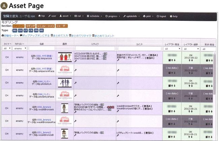Filter by PR type

point(36,31)
